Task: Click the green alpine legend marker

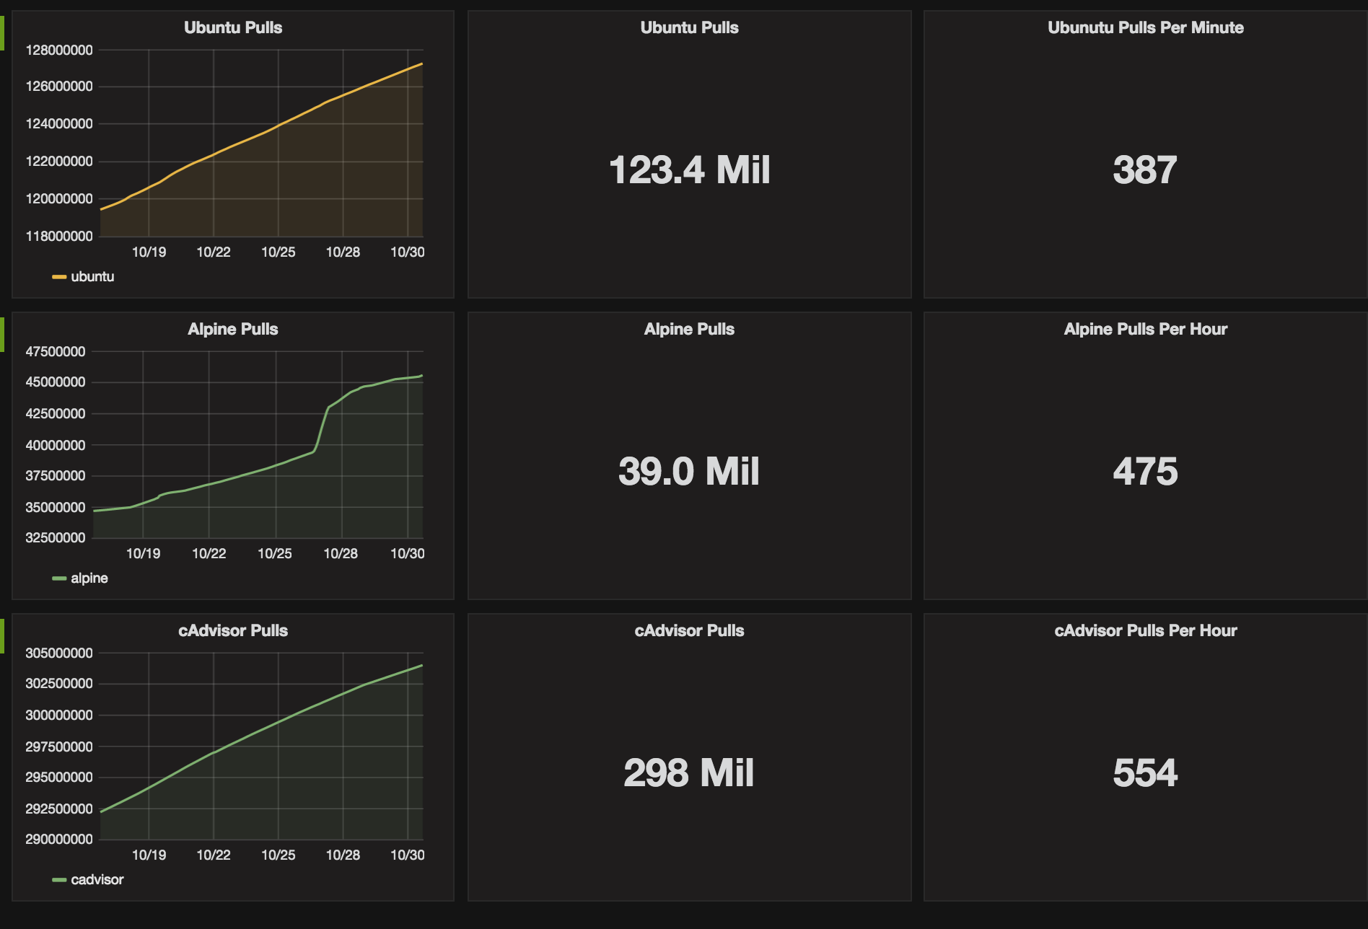Action: (x=58, y=577)
